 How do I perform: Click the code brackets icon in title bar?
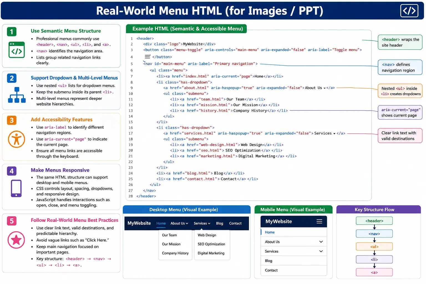[409, 11]
